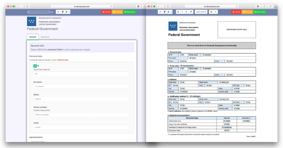
Task: Click the Bold formatting icon
Action: [178, 12]
